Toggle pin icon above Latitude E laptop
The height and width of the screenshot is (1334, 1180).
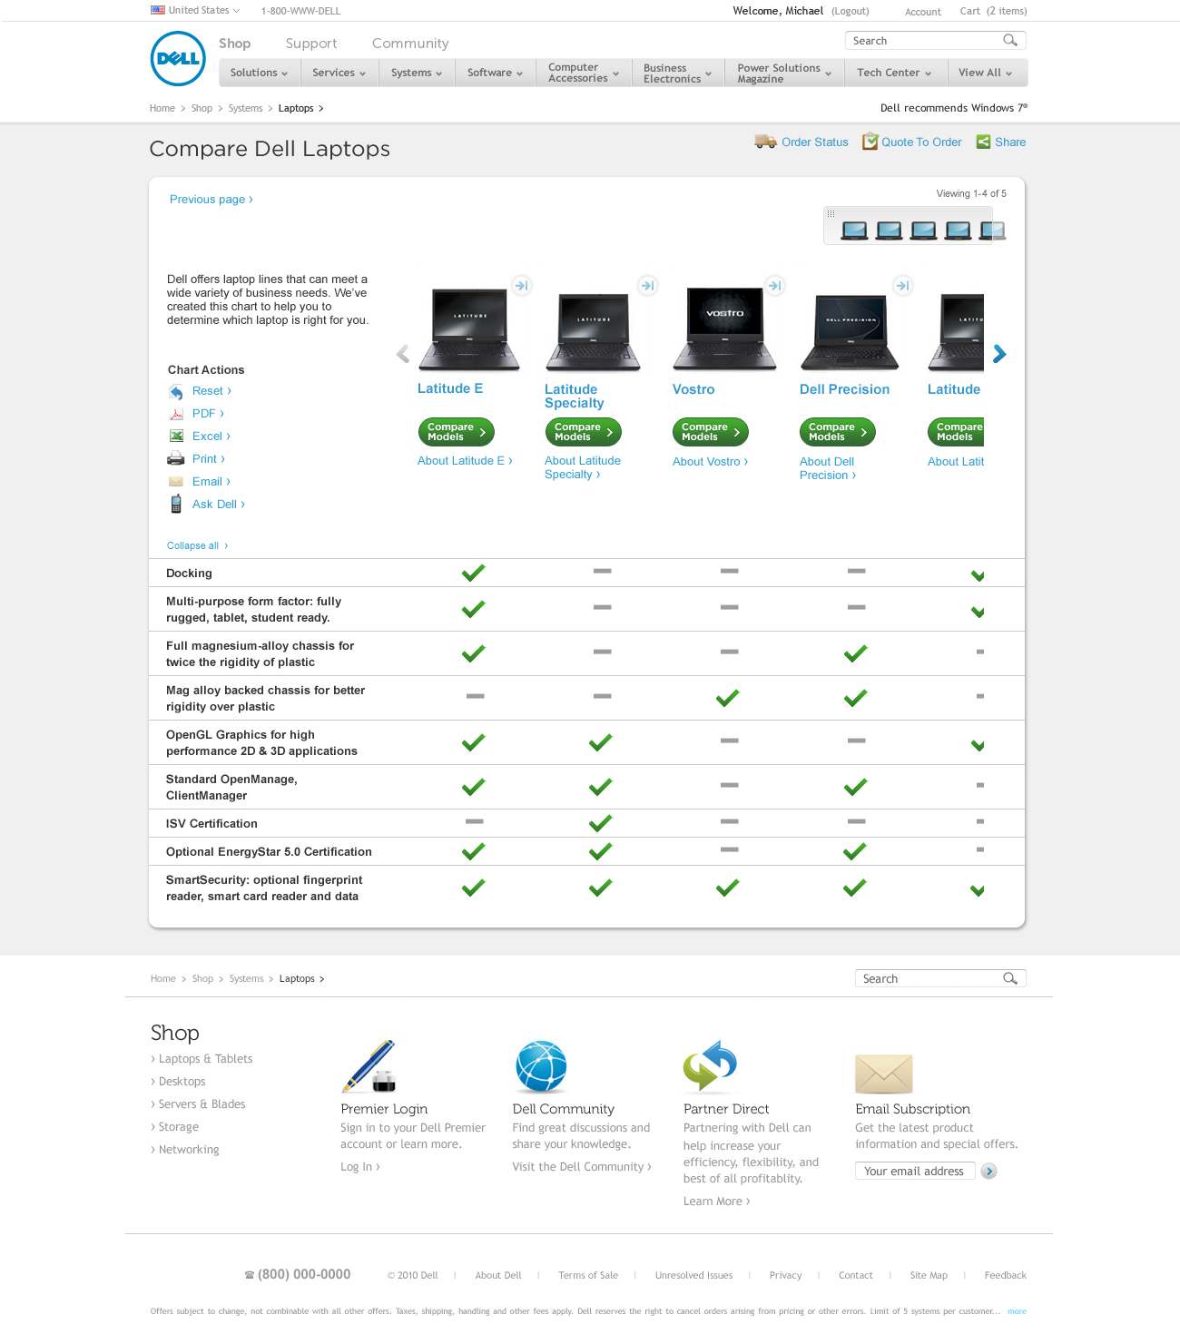(521, 286)
